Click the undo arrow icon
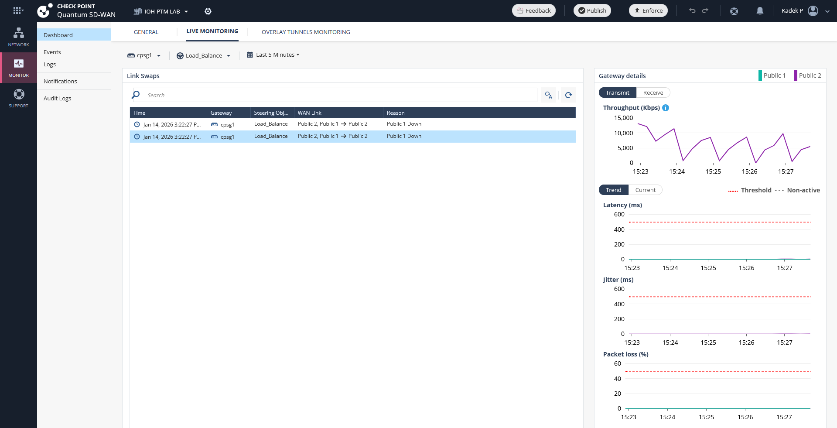Screen dimensions: 837x428 click(692, 11)
